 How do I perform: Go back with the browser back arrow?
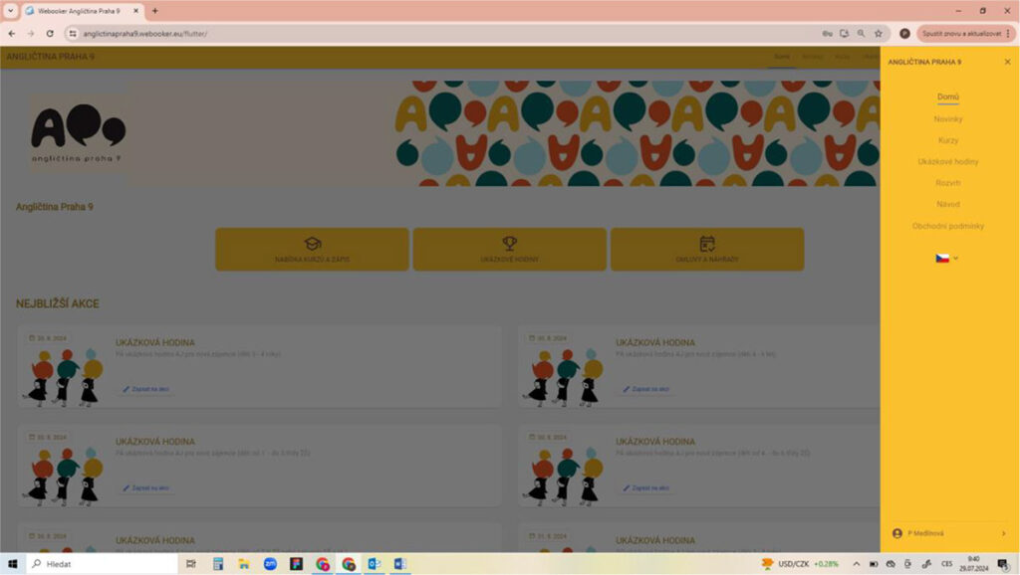click(12, 33)
